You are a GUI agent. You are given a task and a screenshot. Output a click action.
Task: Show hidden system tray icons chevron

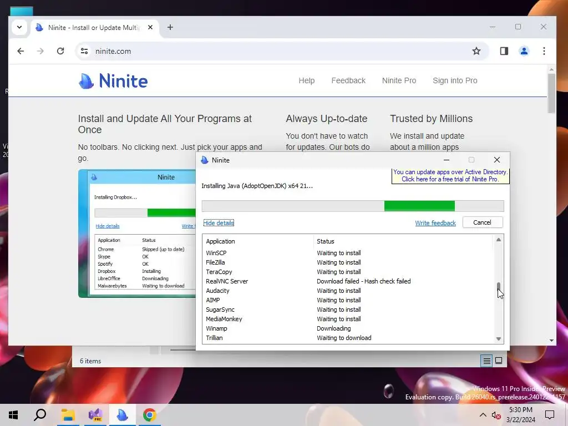coord(483,415)
